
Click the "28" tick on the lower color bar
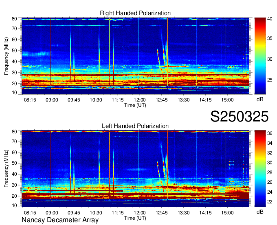tap(270, 172)
